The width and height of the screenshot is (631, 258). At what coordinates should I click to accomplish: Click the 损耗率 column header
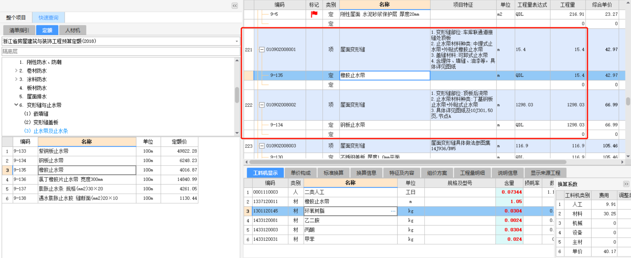point(532,183)
